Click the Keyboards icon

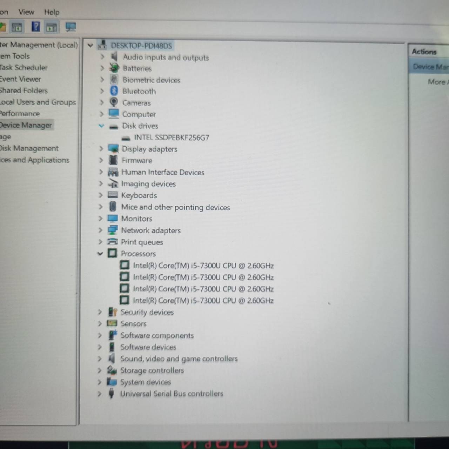[113, 195]
